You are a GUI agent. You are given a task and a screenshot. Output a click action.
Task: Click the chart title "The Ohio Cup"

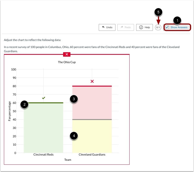coord(67,62)
